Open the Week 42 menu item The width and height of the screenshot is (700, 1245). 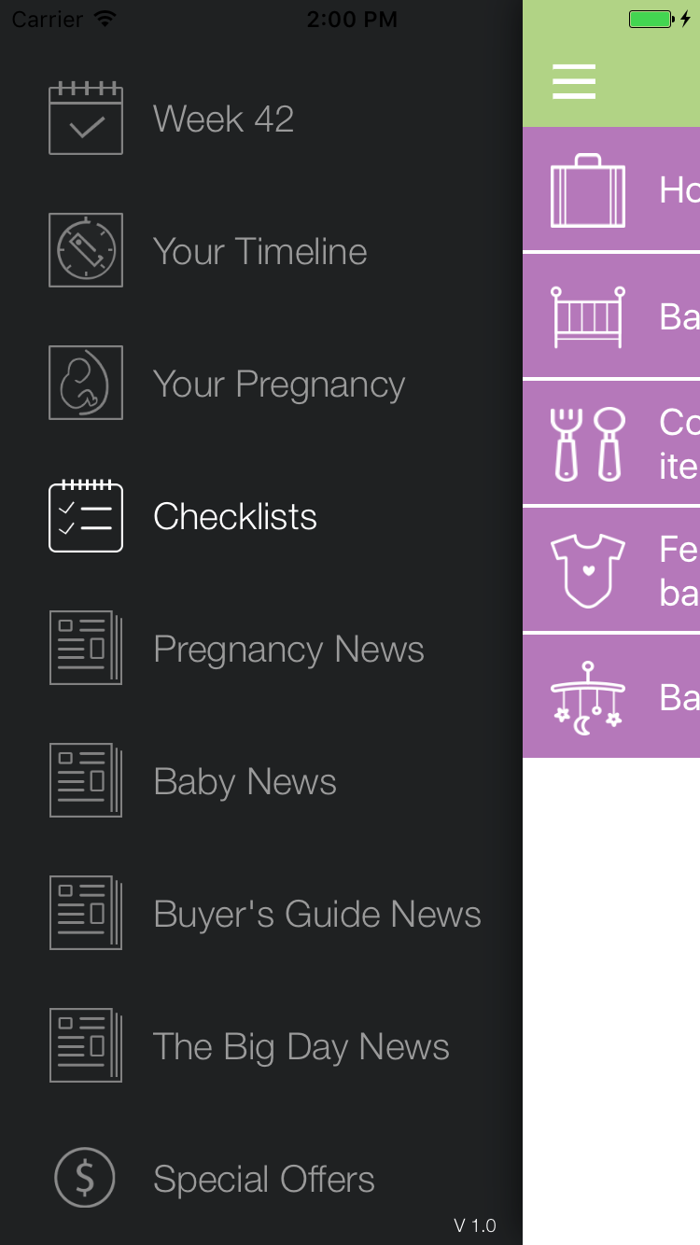pyautogui.click(x=224, y=119)
